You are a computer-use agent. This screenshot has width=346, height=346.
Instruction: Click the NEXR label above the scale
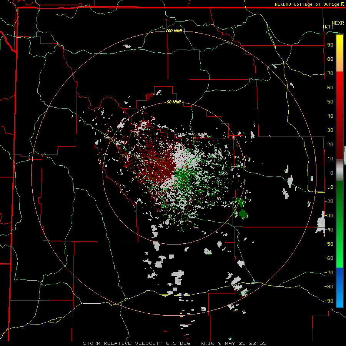point(338,23)
